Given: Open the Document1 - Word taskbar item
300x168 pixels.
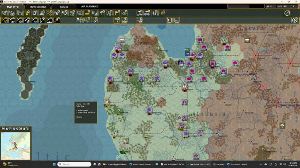Looking at the screenshot, I should (237, 164).
